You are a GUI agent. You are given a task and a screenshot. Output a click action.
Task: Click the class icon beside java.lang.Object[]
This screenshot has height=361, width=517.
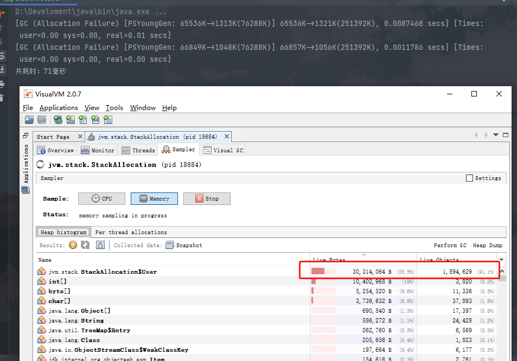click(42, 311)
